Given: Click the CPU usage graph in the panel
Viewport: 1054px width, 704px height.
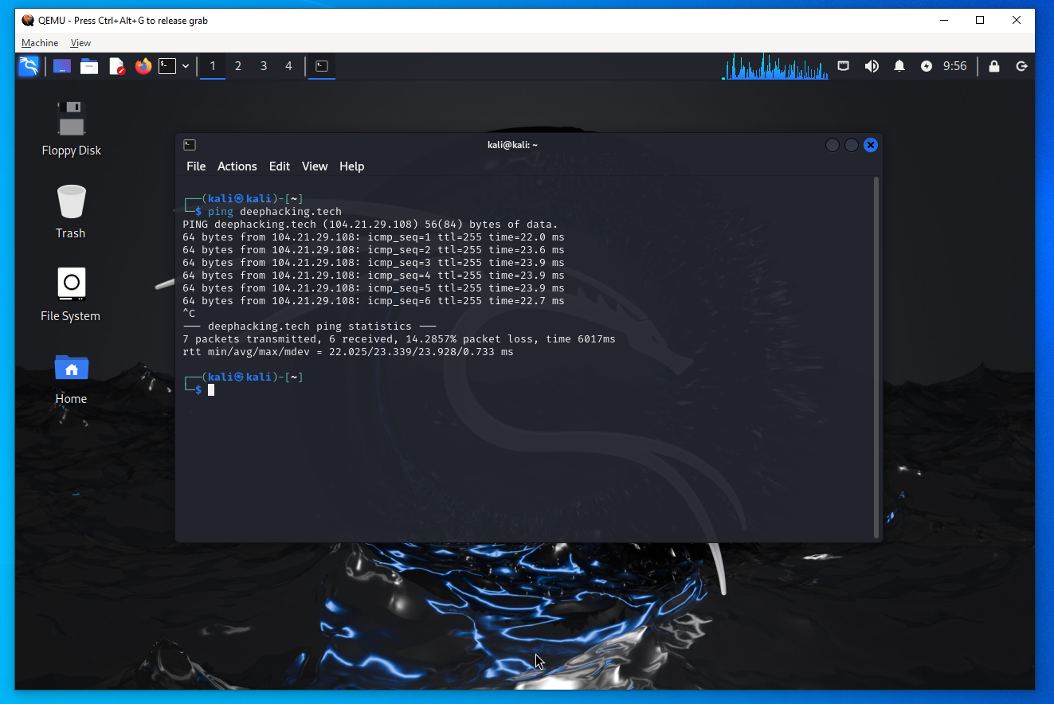Looking at the screenshot, I should [773, 66].
